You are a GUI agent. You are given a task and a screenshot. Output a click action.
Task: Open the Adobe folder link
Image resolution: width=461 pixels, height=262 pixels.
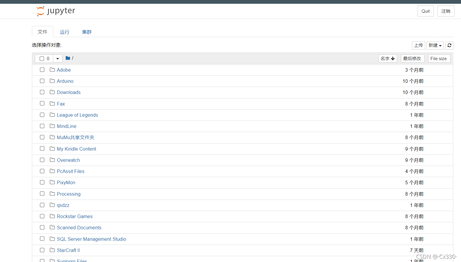coord(64,70)
